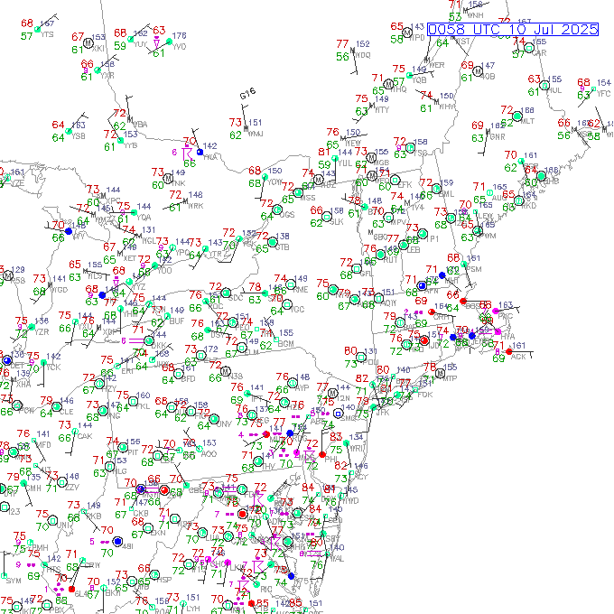Select the CAR station circle

tap(529, 48)
